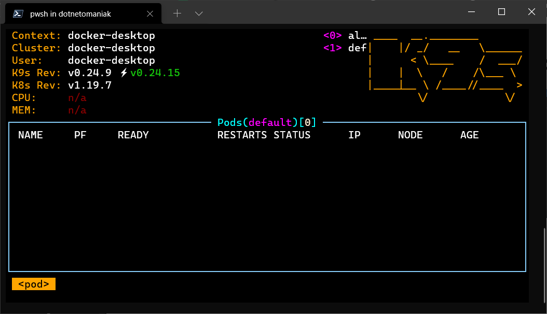Click the K9s ASCII logo
The width and height of the screenshot is (547, 314).
(446, 69)
